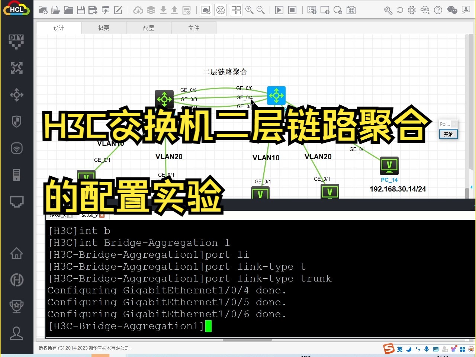Click the save project icon in toolbar
This screenshot has height=357, width=476.
81,10
